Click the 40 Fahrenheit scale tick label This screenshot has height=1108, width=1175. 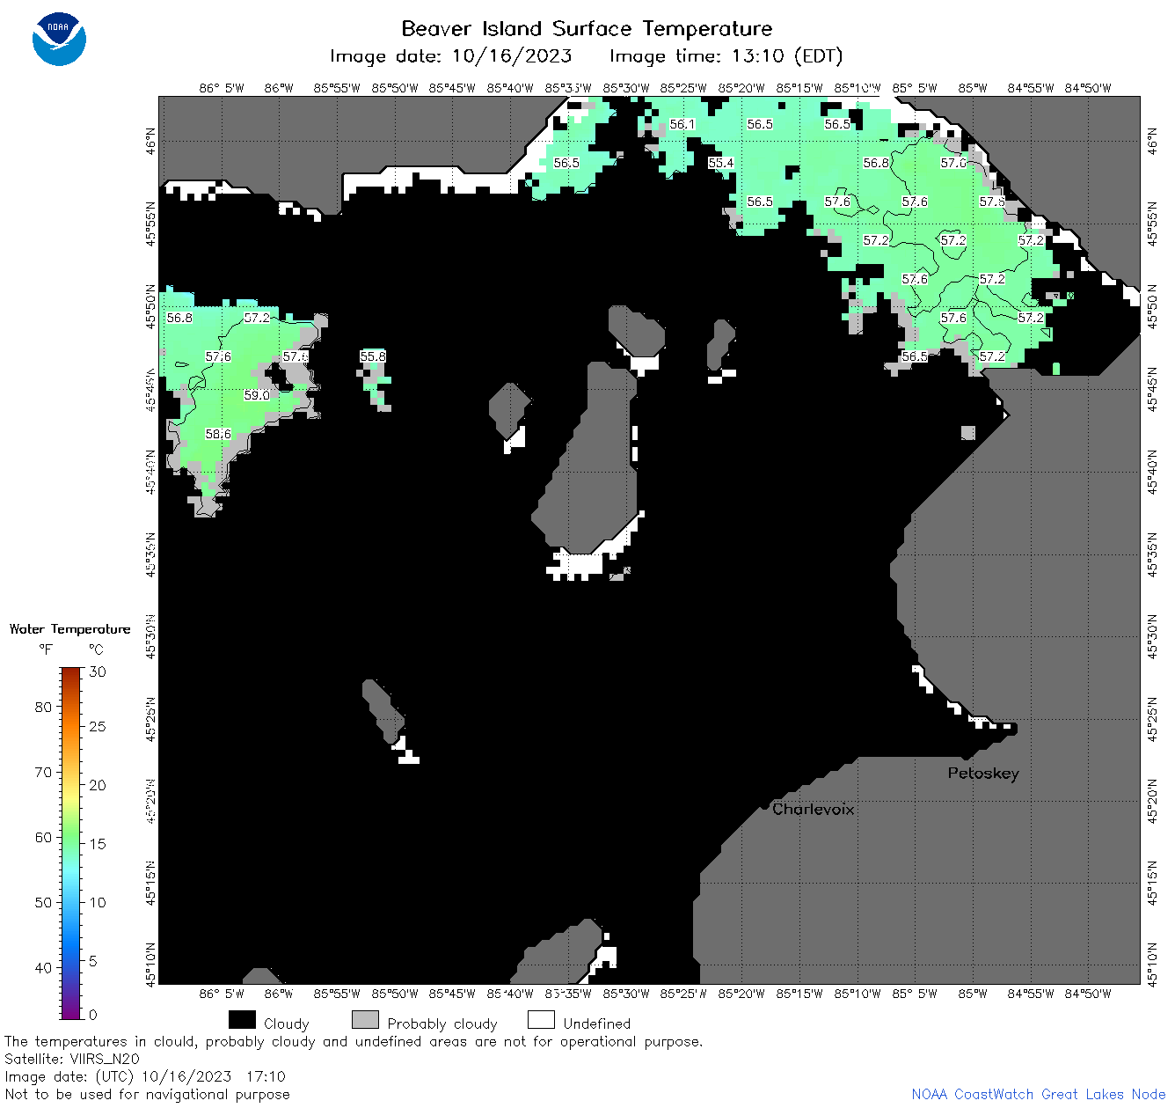tap(43, 967)
